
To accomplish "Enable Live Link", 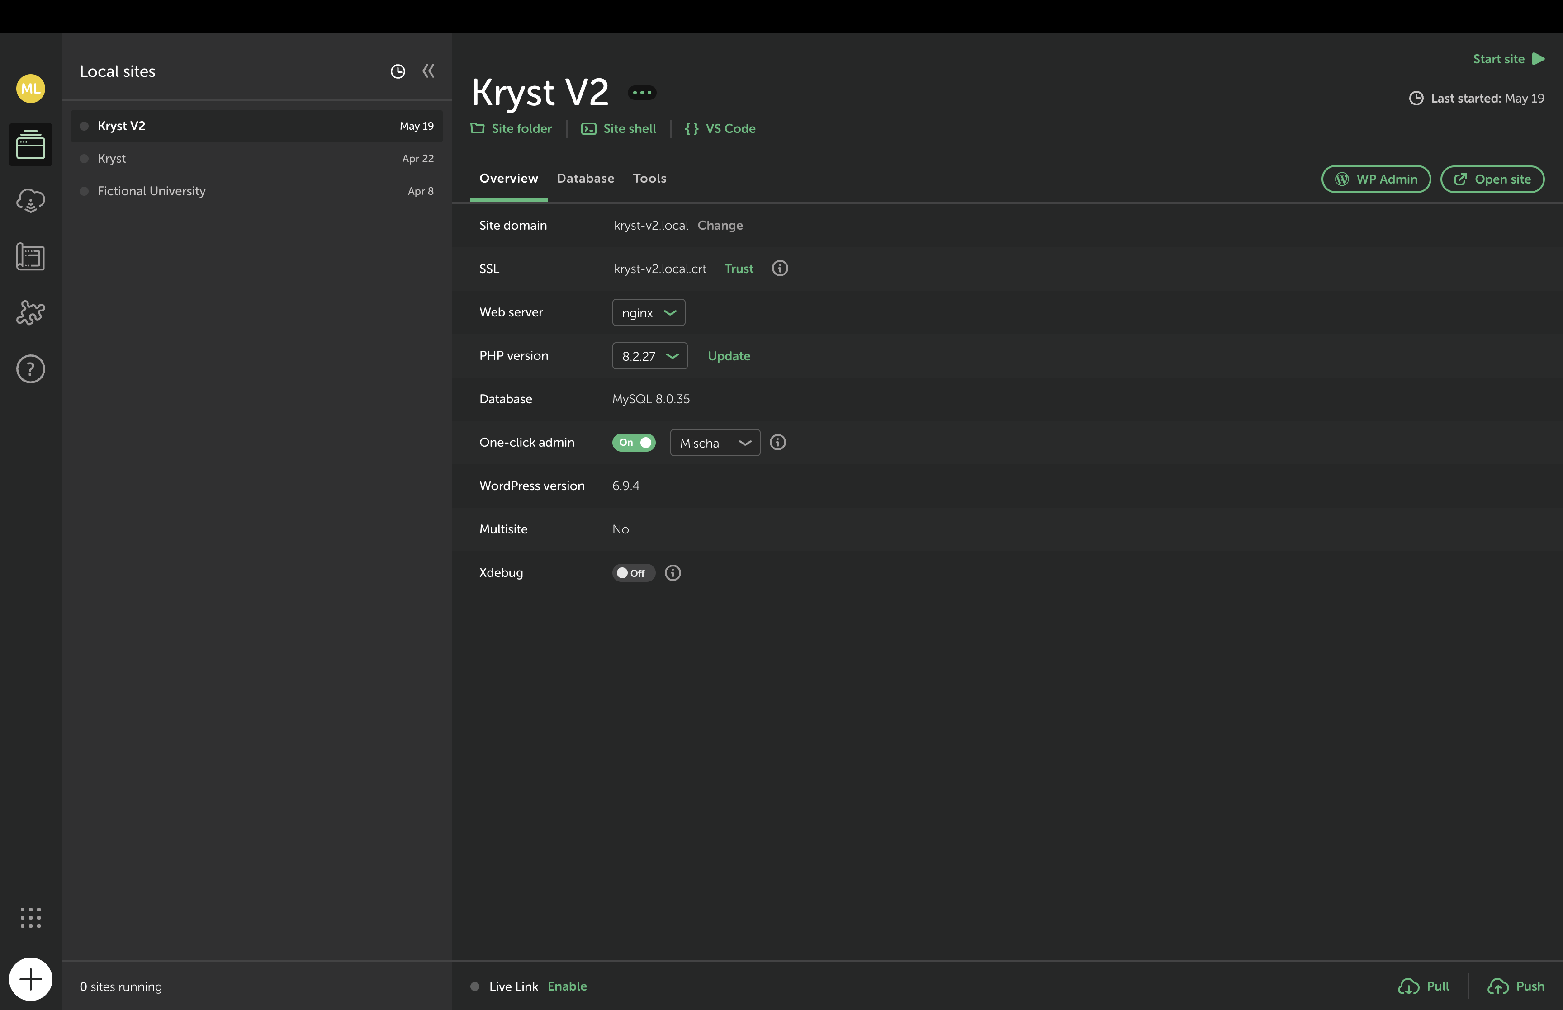I will click(x=567, y=986).
